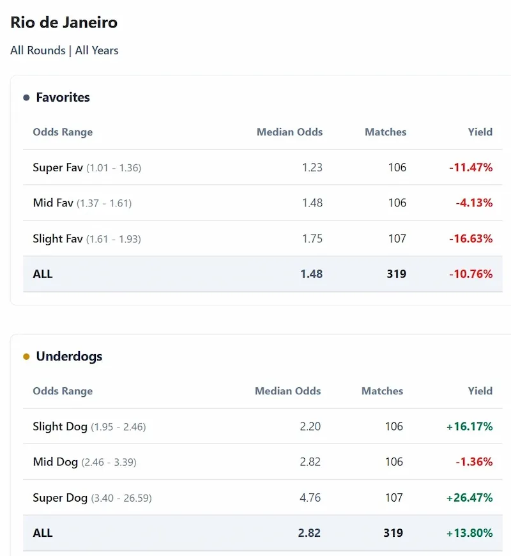Image resolution: width=511 pixels, height=556 pixels.
Task: Click the gold bullet beside Underdogs
Action: [x=26, y=357]
